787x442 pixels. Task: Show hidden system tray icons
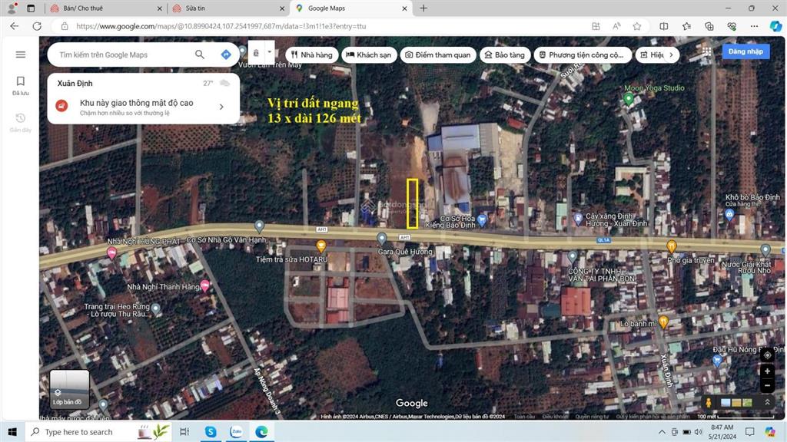(x=662, y=432)
